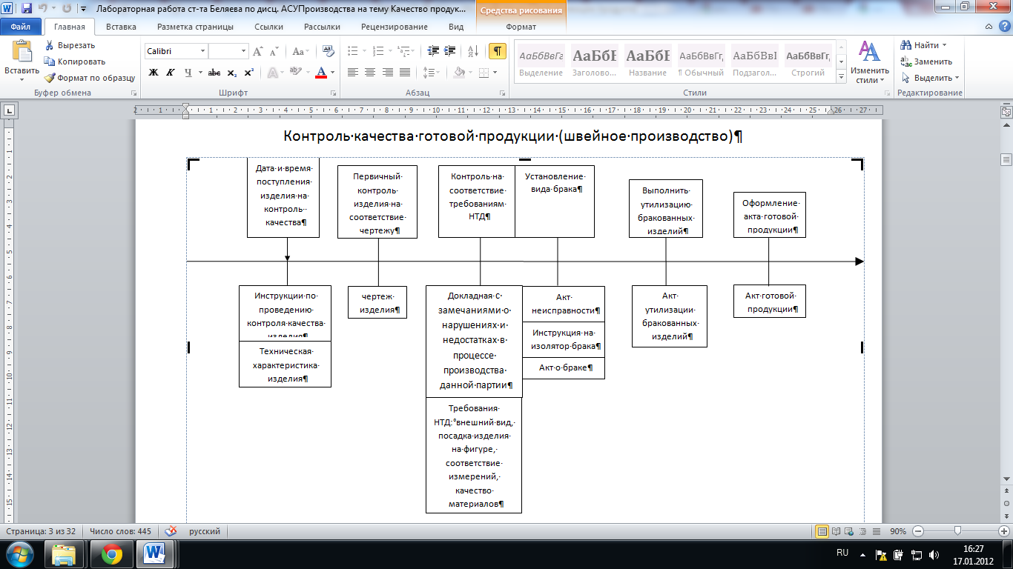Align text to the left

pos(352,73)
